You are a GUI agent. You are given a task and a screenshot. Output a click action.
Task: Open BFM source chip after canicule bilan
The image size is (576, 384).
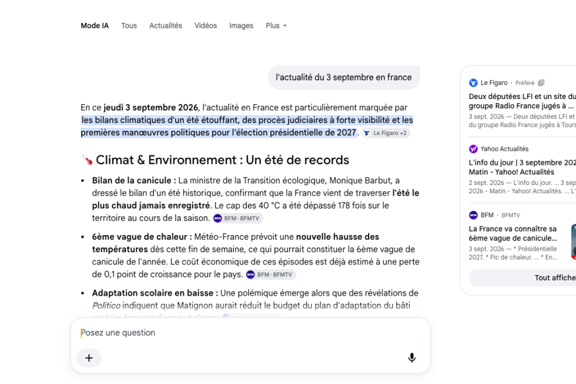tap(238, 219)
